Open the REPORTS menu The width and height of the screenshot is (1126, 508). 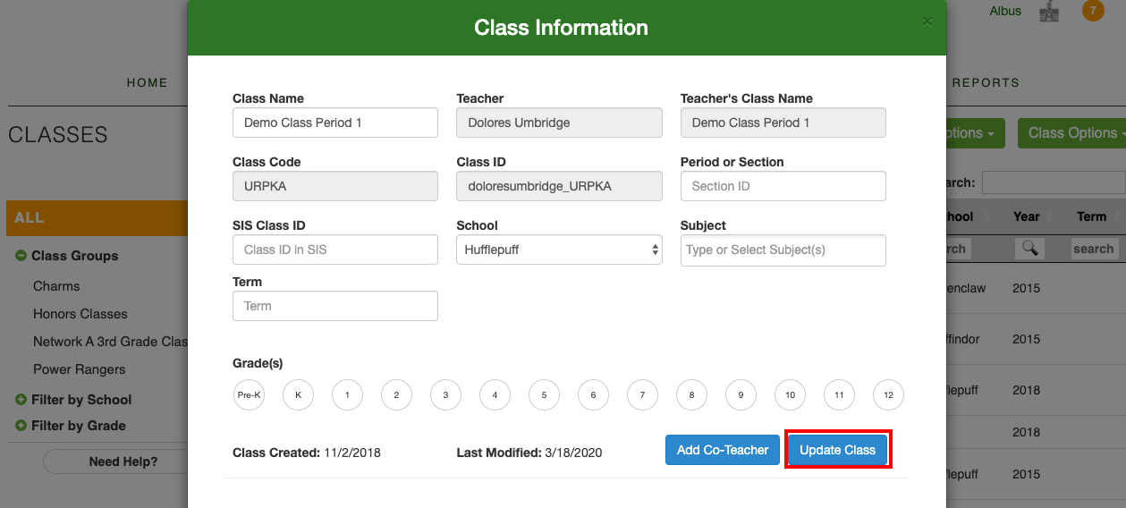point(986,82)
